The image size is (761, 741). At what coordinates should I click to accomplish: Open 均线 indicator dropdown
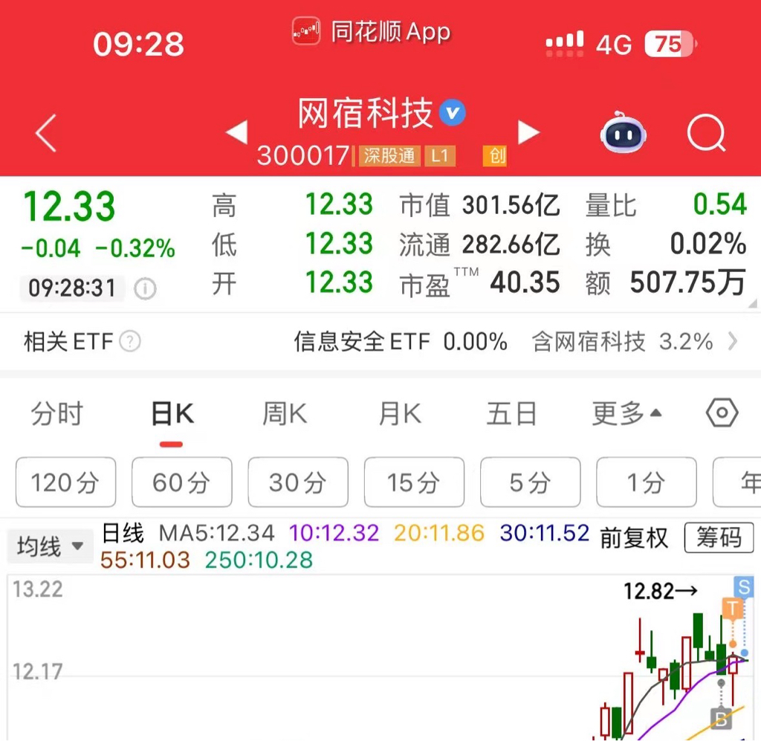pos(50,546)
